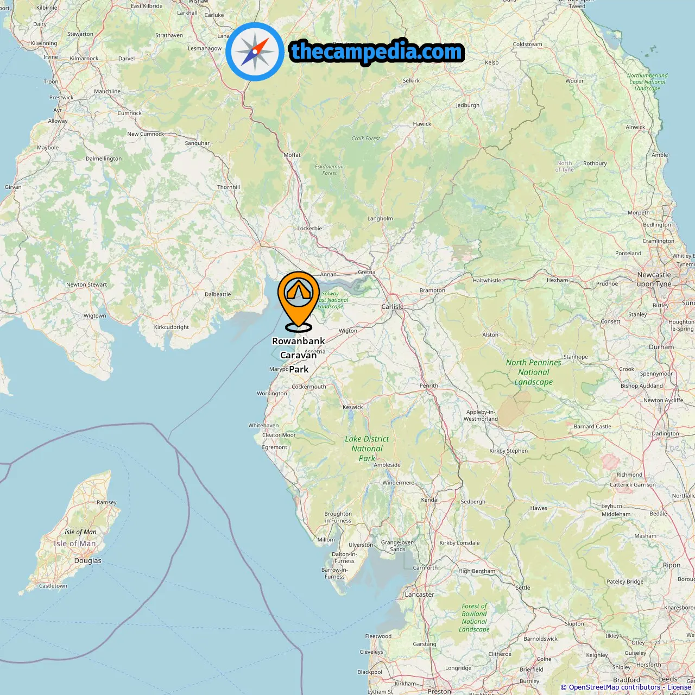Click the Newcastle upon Tyne label
The image size is (695, 695).
[x=654, y=279]
